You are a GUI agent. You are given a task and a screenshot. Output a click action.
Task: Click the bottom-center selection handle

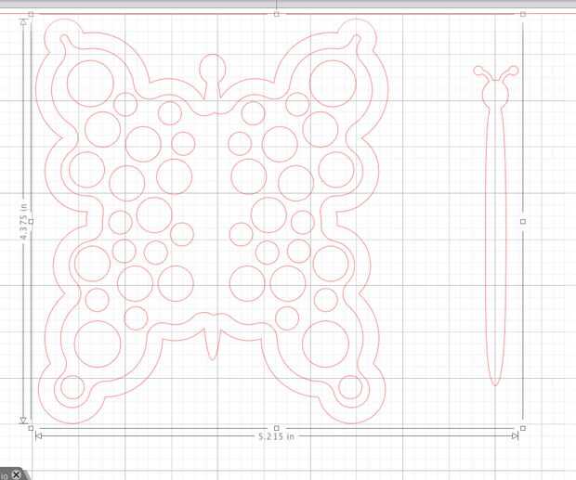277,428
